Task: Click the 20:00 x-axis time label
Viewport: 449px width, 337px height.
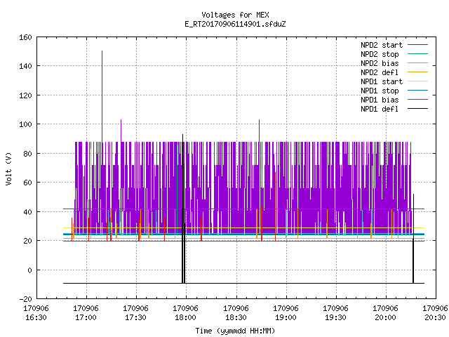Action: (385, 317)
